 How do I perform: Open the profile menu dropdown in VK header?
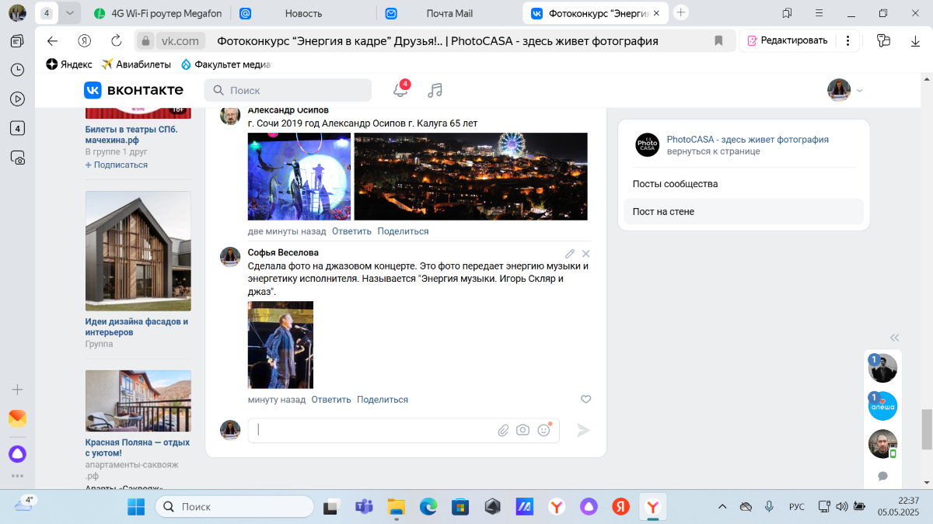point(860,91)
